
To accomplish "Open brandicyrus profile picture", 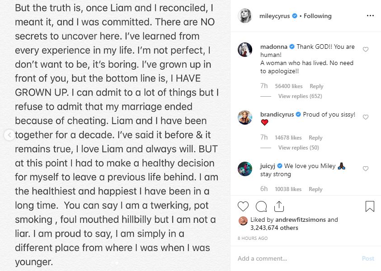I will point(245,117).
